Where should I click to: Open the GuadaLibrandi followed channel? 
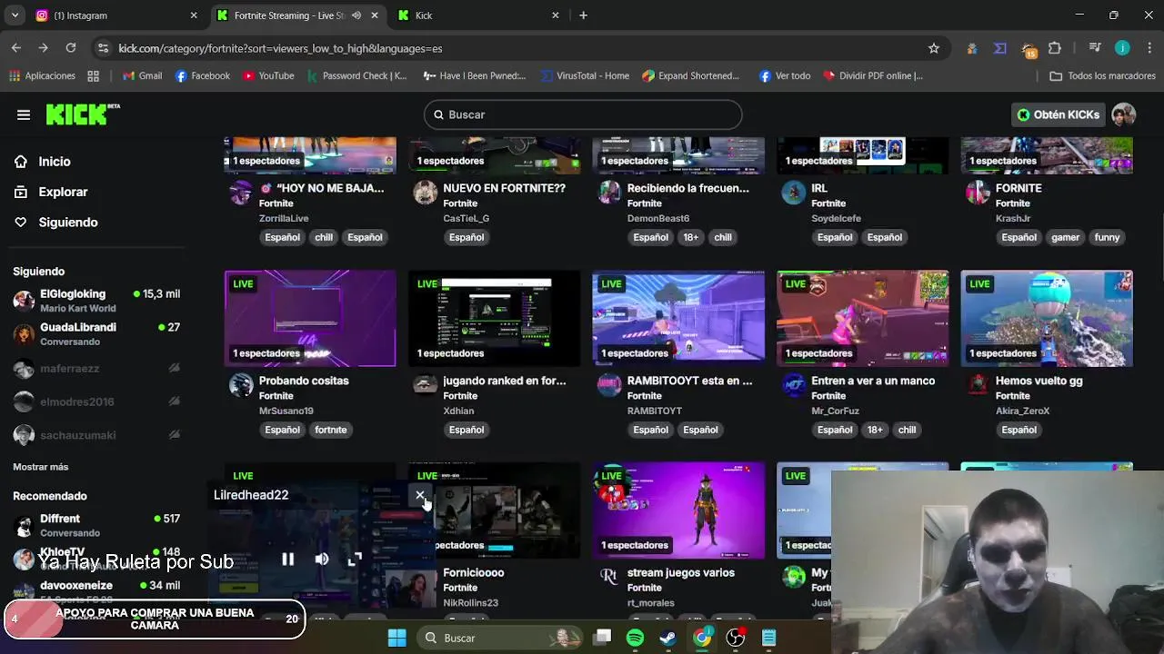(95, 334)
